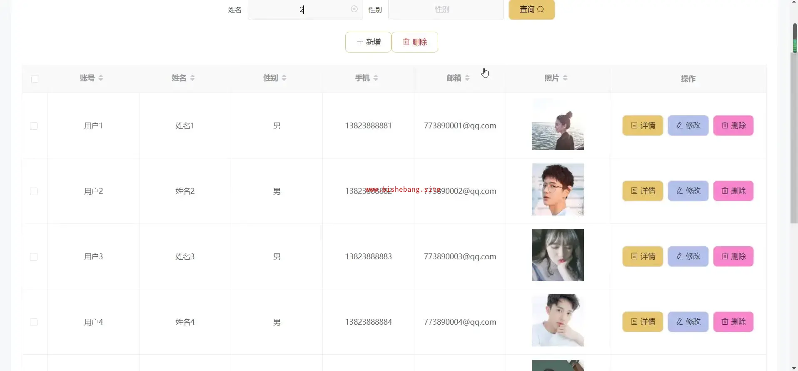Open the 性别 filter dropdown
This screenshot has width=798, height=371.
(x=446, y=10)
